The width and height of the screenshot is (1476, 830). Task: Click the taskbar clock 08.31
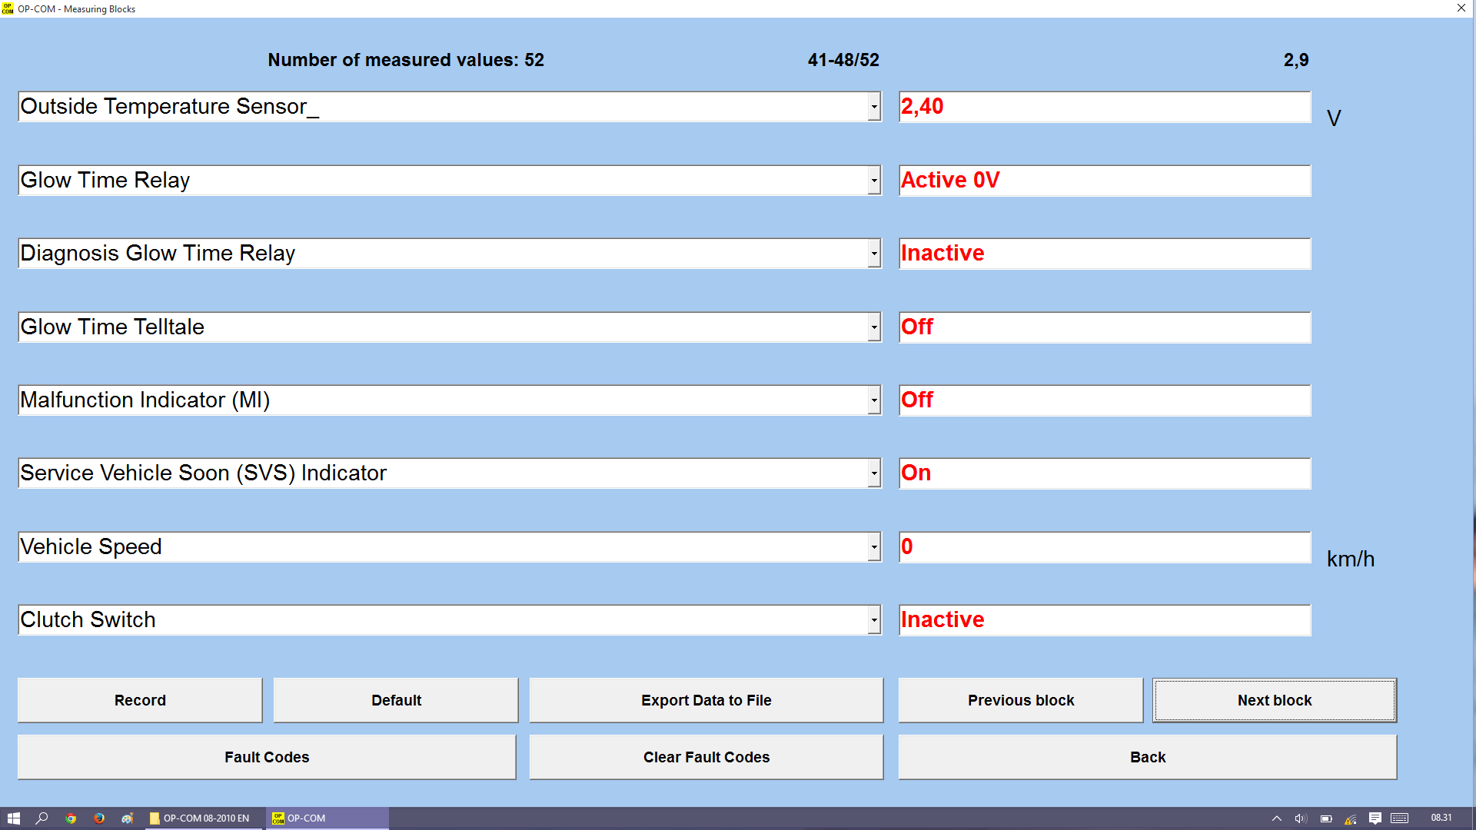[x=1441, y=818]
